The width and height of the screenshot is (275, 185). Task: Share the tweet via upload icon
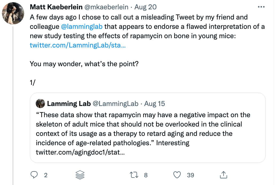(x=223, y=175)
